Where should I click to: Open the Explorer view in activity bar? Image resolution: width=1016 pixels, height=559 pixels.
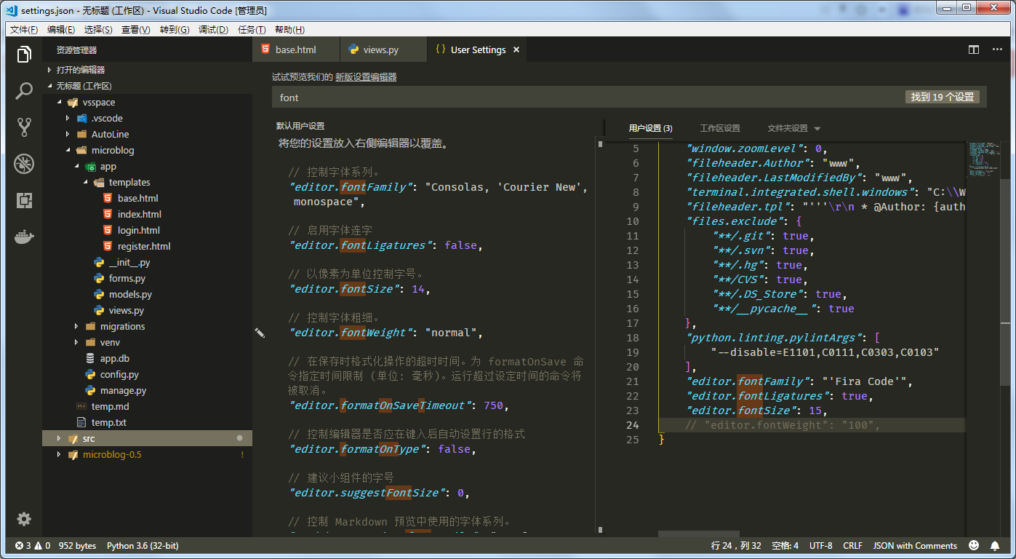pos(24,55)
